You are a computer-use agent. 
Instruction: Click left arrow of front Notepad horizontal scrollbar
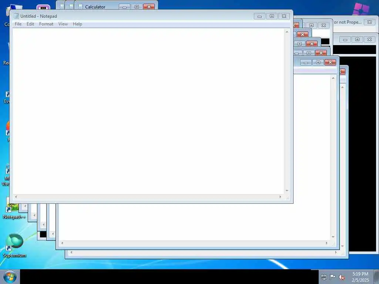coord(16,197)
